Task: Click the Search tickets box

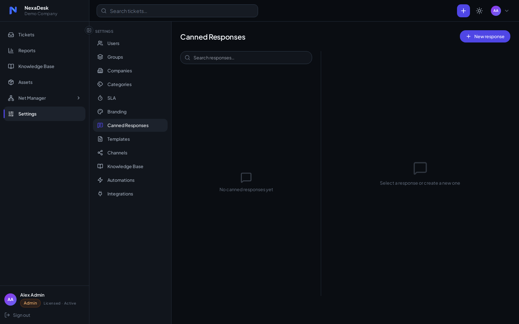Action: point(177,11)
